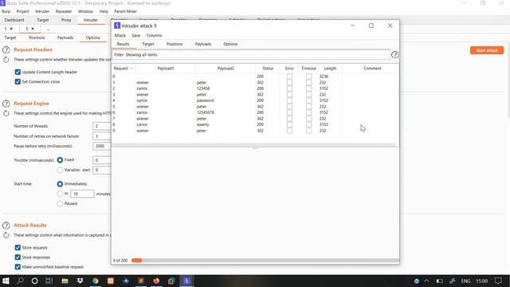Screen dimensions: 510x287
Task: Show hidden system tray icons
Action: point(427,281)
